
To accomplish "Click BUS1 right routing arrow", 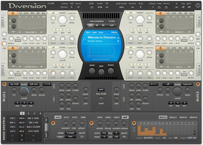I will coord(47,84).
